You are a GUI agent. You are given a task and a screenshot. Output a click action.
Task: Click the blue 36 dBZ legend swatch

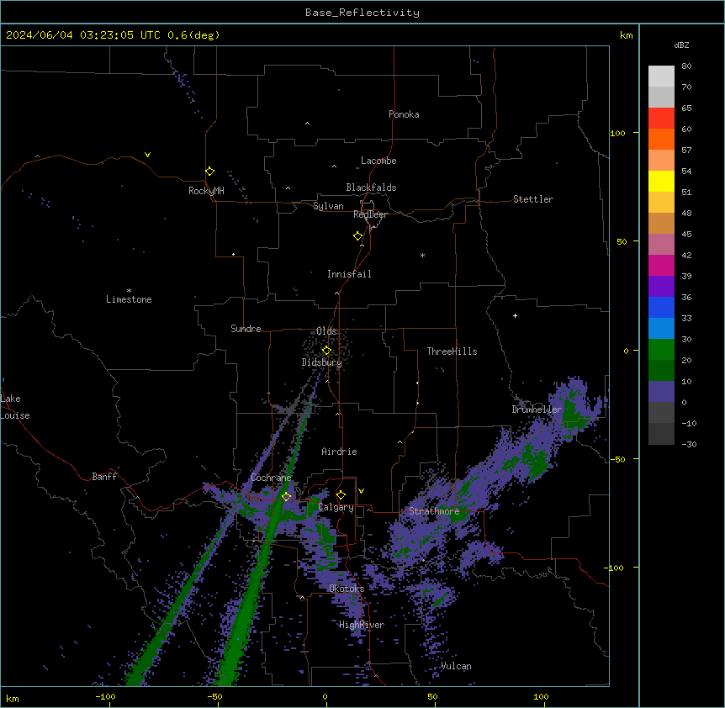[661, 307]
